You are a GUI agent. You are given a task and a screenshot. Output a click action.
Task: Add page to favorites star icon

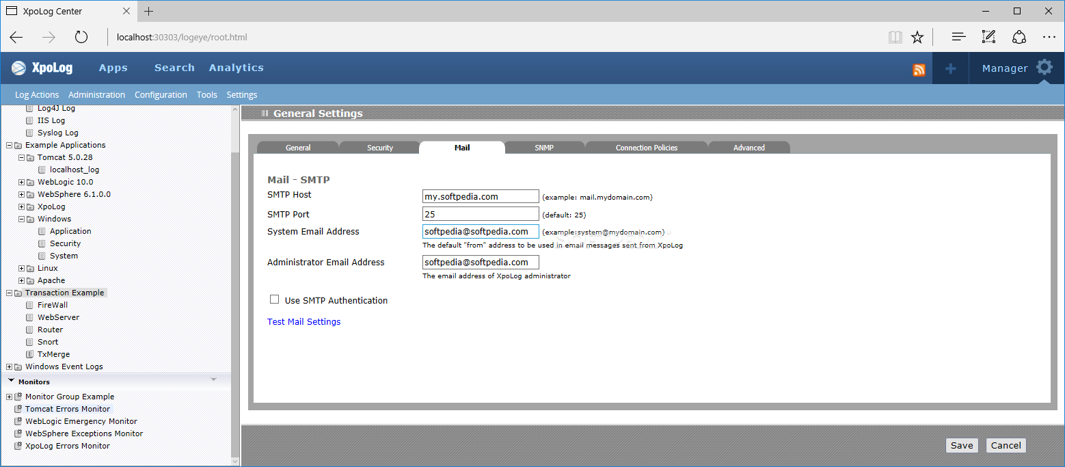[x=917, y=37]
